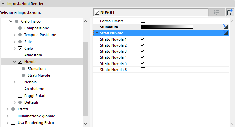Screen dimensions: 235x127
Task: Click the Forma Ombre label
Action: coord(112,21)
